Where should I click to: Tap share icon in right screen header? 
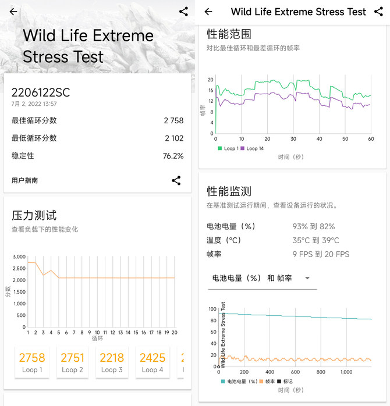(378, 12)
